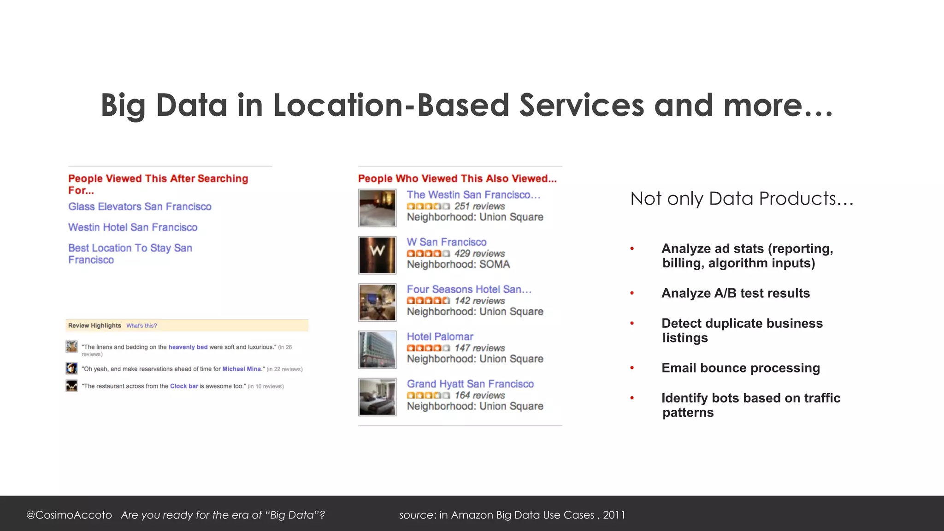Click the 'Neighborhood: SOMA' text

tap(458, 265)
